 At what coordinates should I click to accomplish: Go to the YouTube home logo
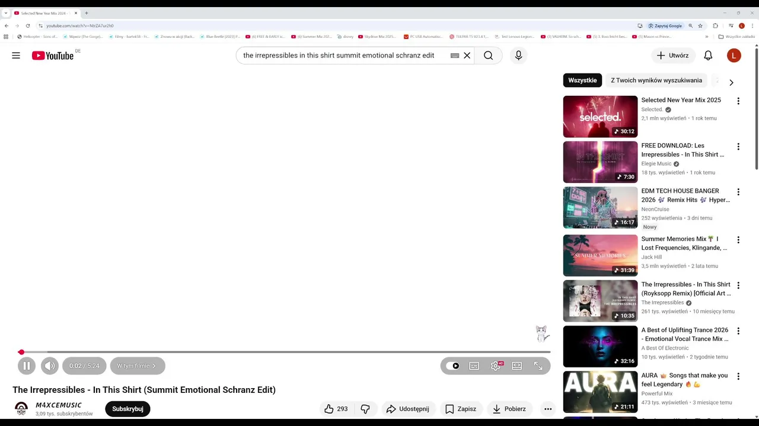[x=53, y=56]
